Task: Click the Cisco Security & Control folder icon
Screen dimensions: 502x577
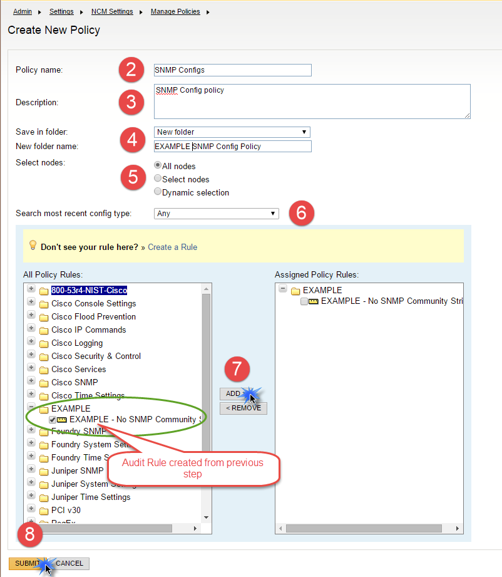Action: pyautogui.click(x=44, y=357)
